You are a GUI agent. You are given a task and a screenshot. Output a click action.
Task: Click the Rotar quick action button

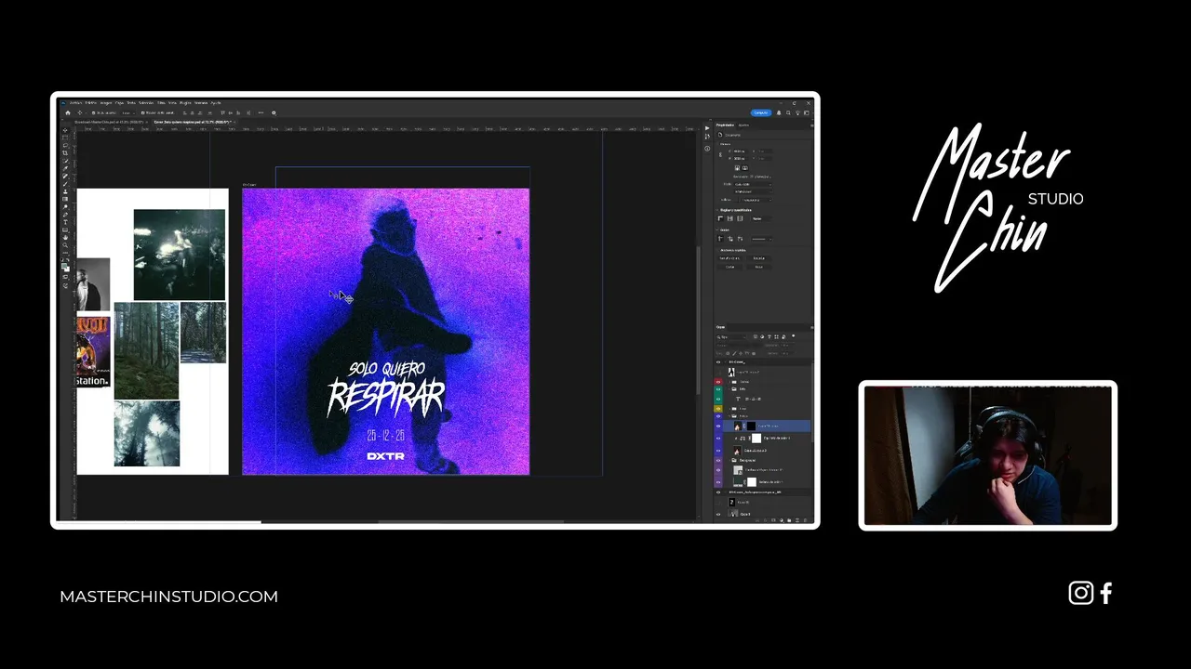click(x=759, y=267)
